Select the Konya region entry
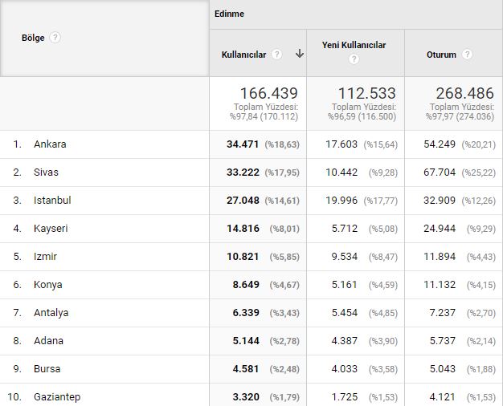The width and height of the screenshot is (503, 406). pos(47,285)
